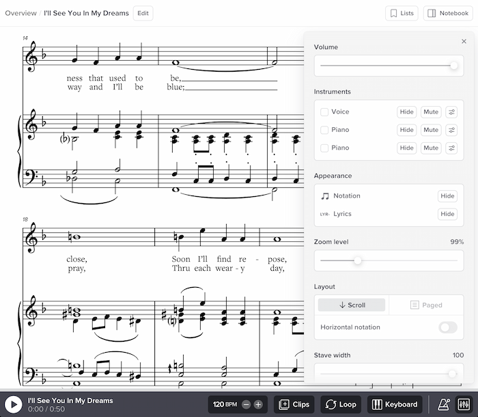Enable the Horizontal notation switch

click(447, 327)
